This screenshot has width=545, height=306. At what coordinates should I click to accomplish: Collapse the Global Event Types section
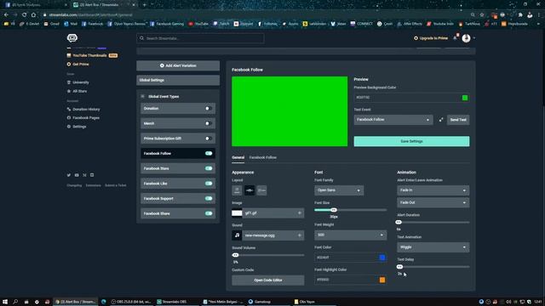(142, 96)
